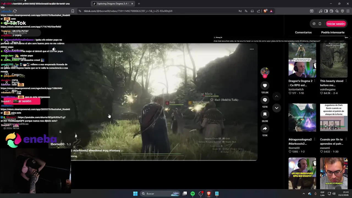Open the #dragonsdogma2 #darksouls2 video thumbnail
Screen dimensions: 352x198
302,118
